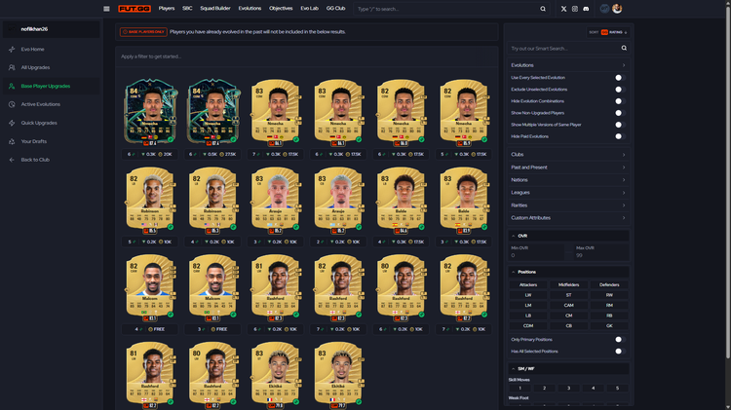Expand the Clubs filter
Image resolution: width=731 pixels, height=410 pixels.
coord(568,154)
